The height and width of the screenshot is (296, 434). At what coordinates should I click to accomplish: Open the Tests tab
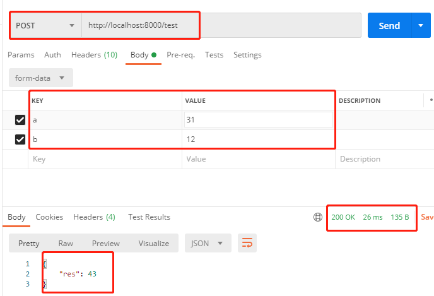214,55
